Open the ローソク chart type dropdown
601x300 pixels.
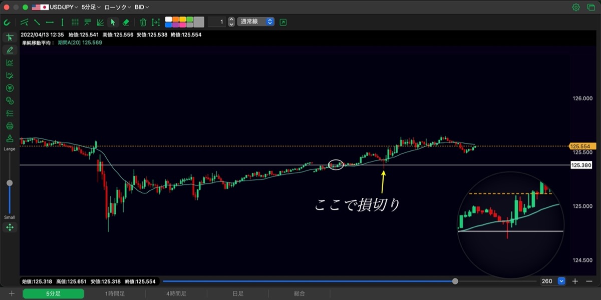118,8
